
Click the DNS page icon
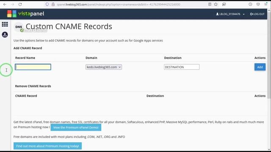[x=19, y=27]
